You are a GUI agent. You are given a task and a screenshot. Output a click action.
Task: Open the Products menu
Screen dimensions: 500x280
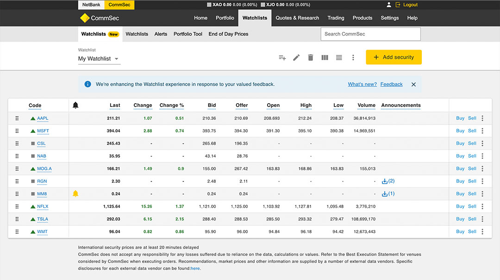point(362,18)
